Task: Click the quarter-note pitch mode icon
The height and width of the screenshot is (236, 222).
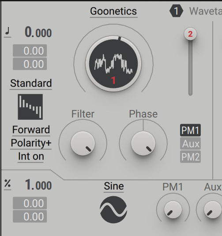Action: [x=8, y=32]
